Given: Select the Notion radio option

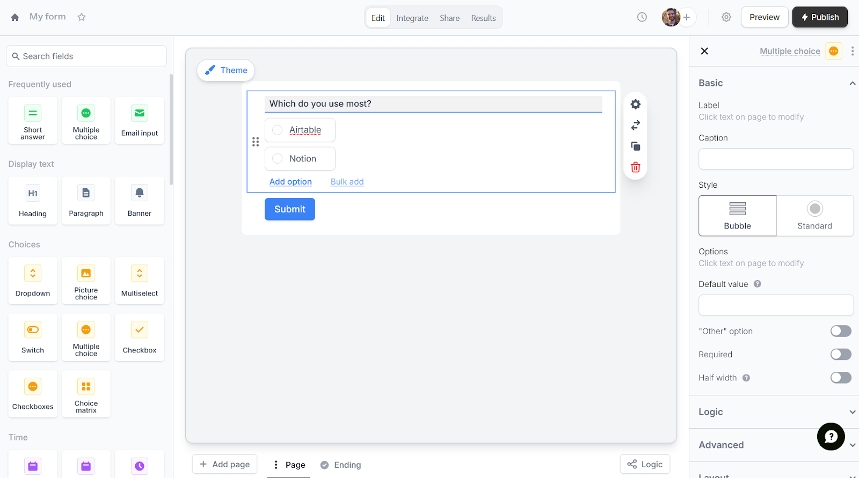Looking at the screenshot, I should click(x=278, y=159).
